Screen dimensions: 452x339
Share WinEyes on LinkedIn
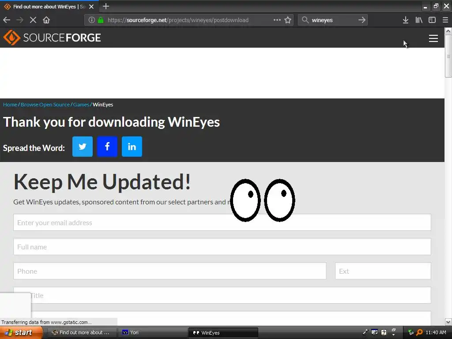(x=132, y=147)
